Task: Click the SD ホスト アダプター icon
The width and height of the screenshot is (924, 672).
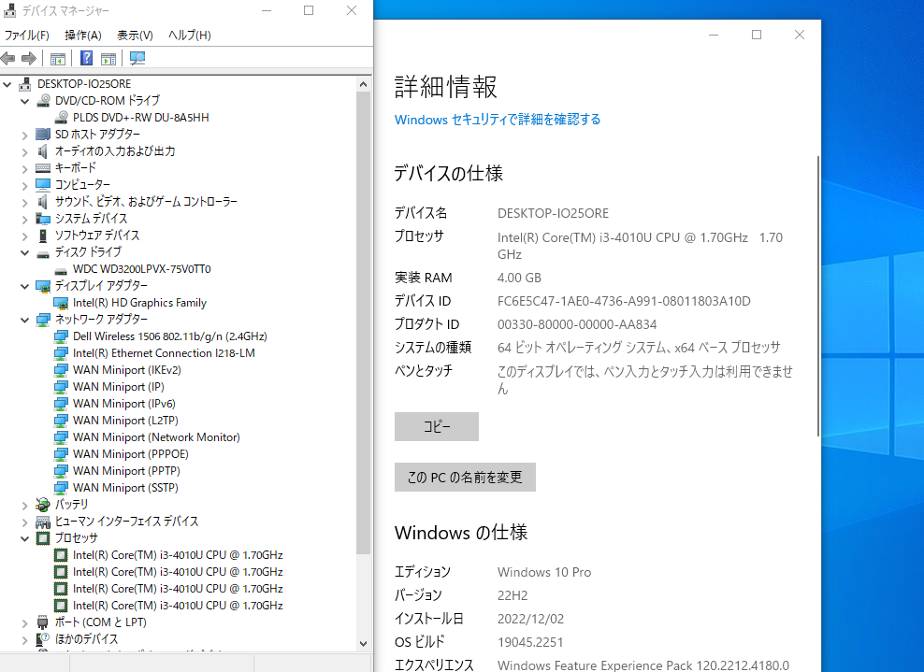Action: coord(43,135)
